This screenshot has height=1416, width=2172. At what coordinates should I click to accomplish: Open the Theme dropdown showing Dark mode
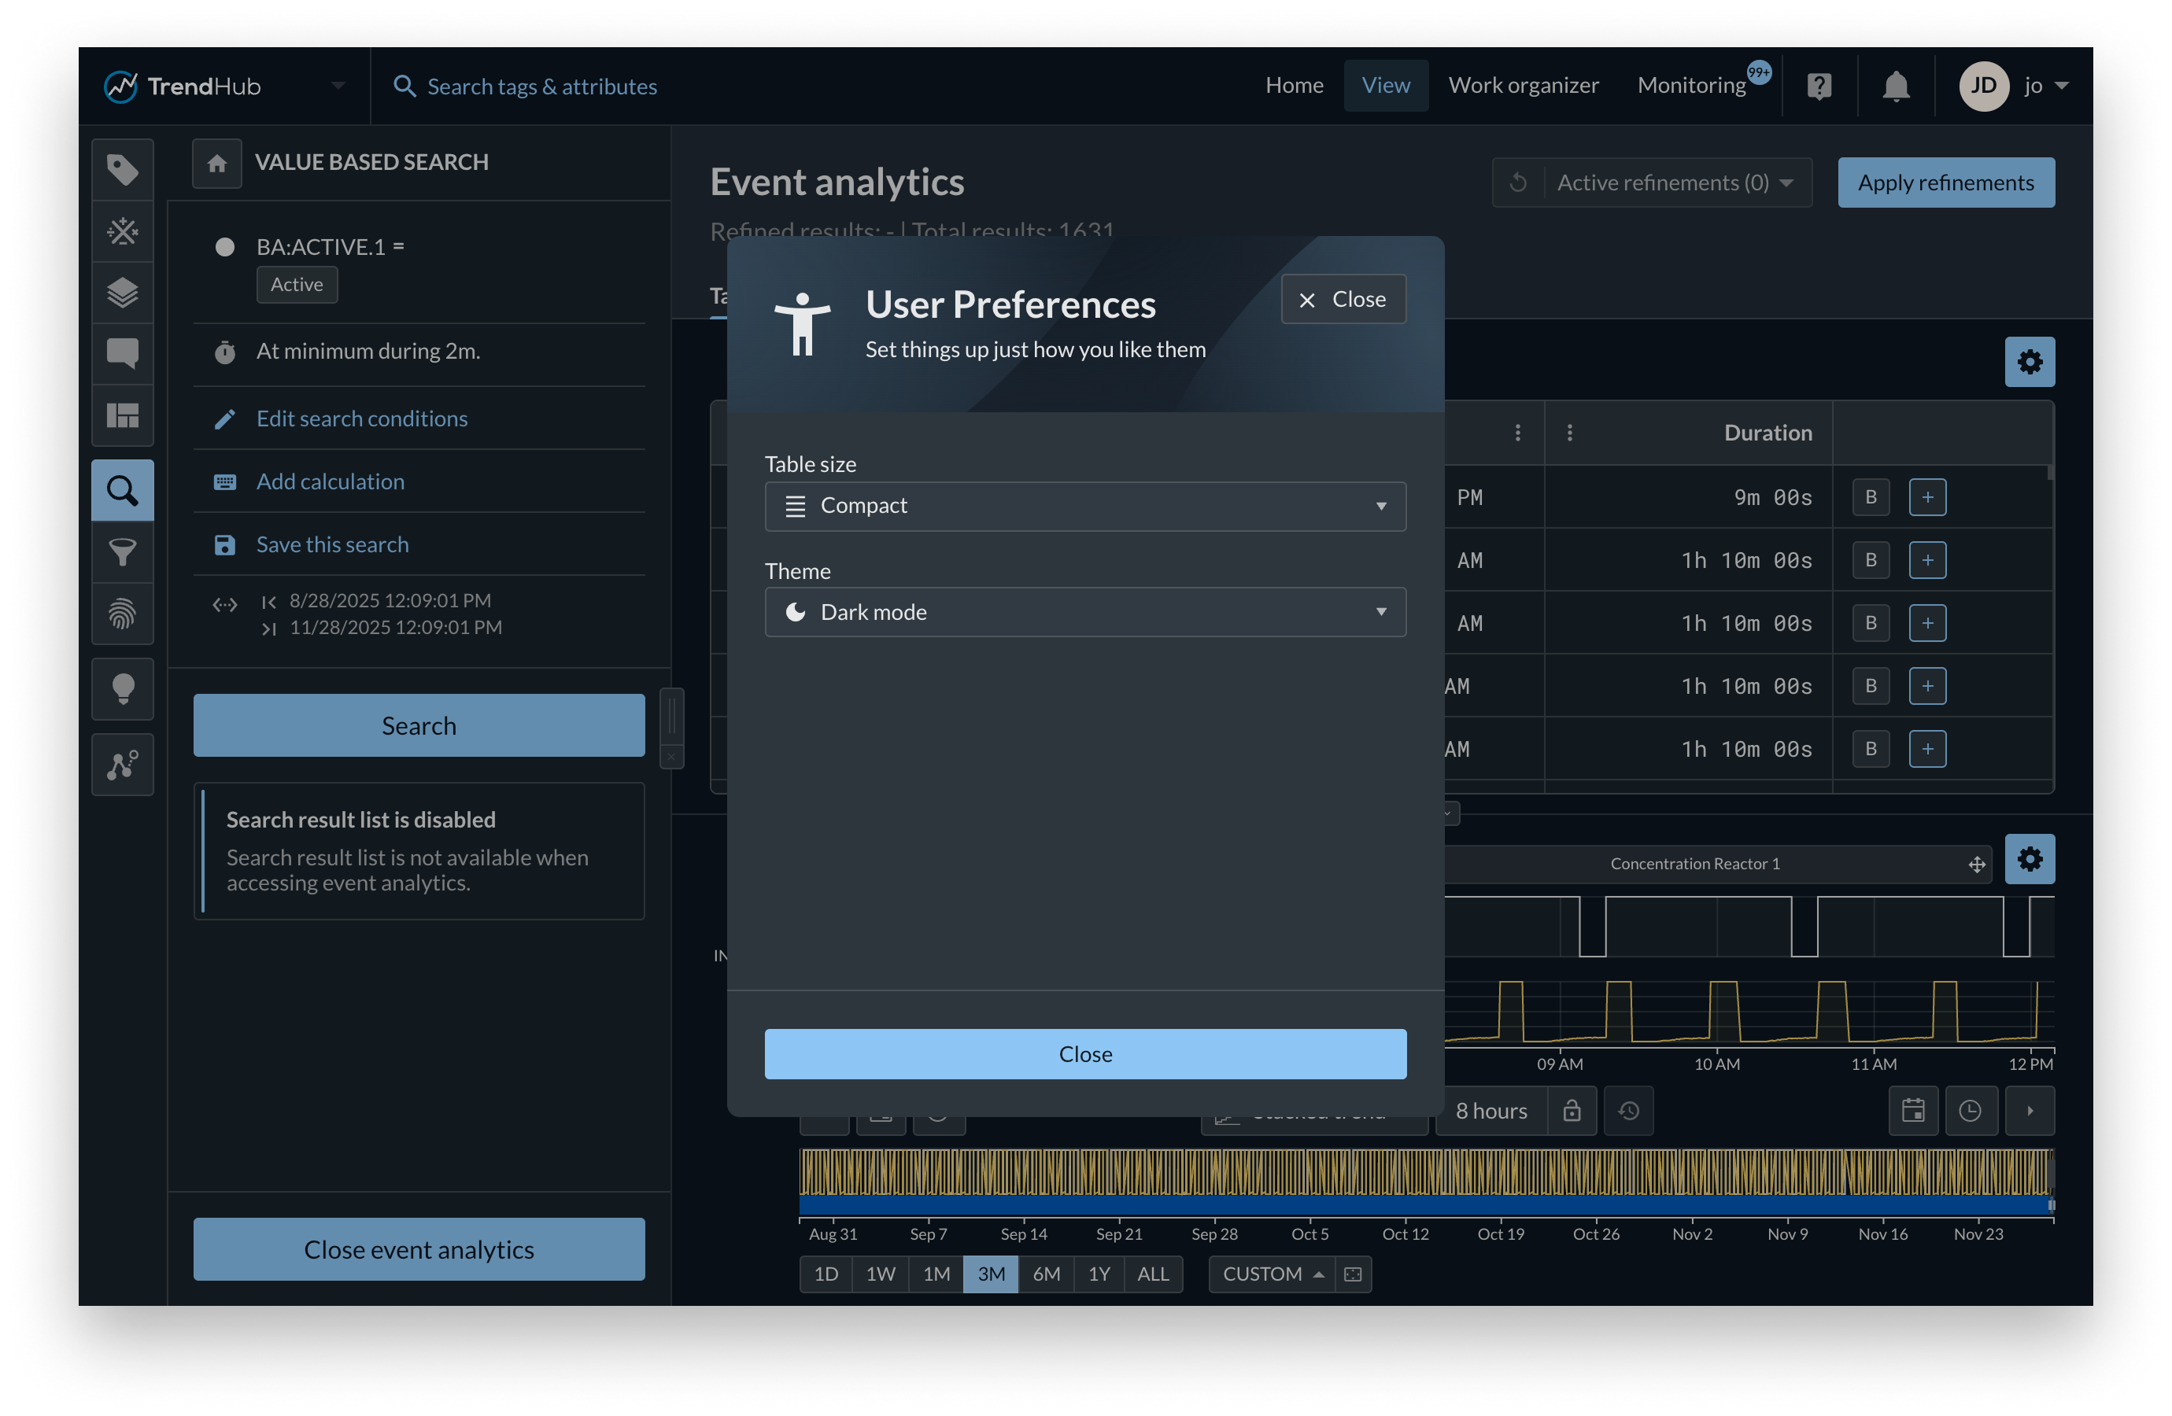point(1085,612)
